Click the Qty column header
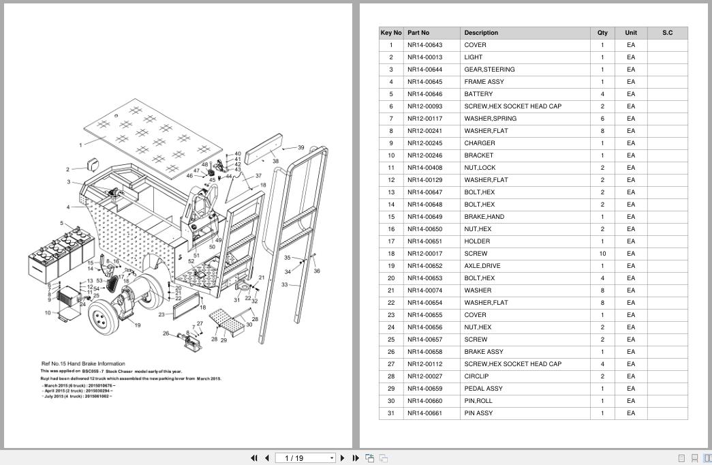Screen dimensions: 712x465 (602, 33)
